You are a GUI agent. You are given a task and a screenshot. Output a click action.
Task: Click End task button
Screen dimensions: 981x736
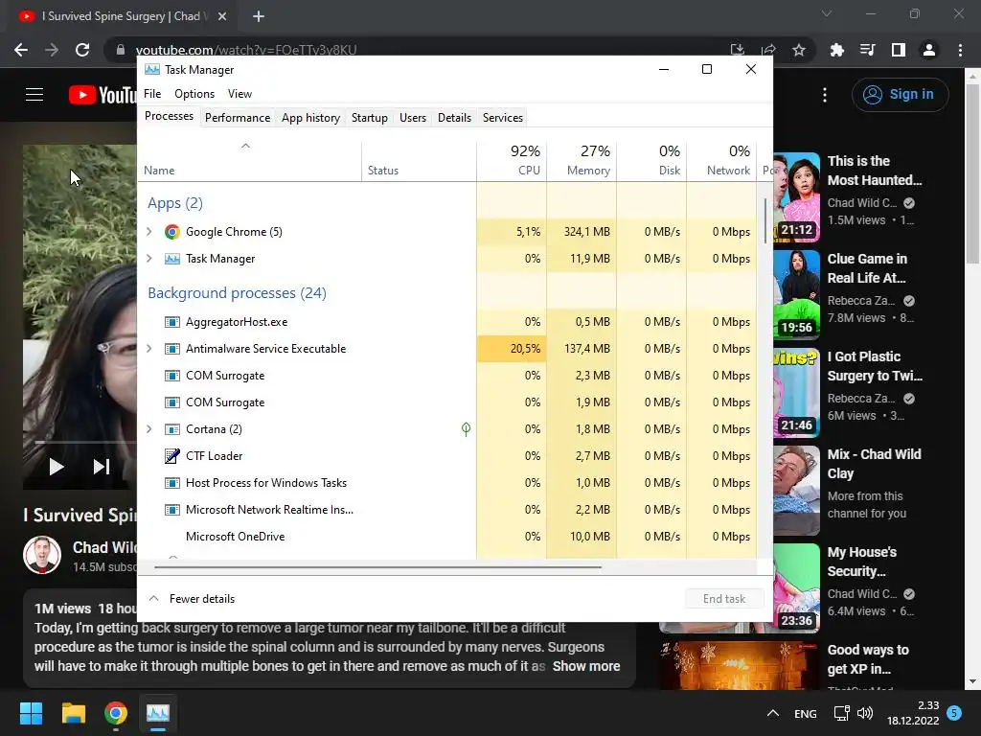pyautogui.click(x=724, y=599)
